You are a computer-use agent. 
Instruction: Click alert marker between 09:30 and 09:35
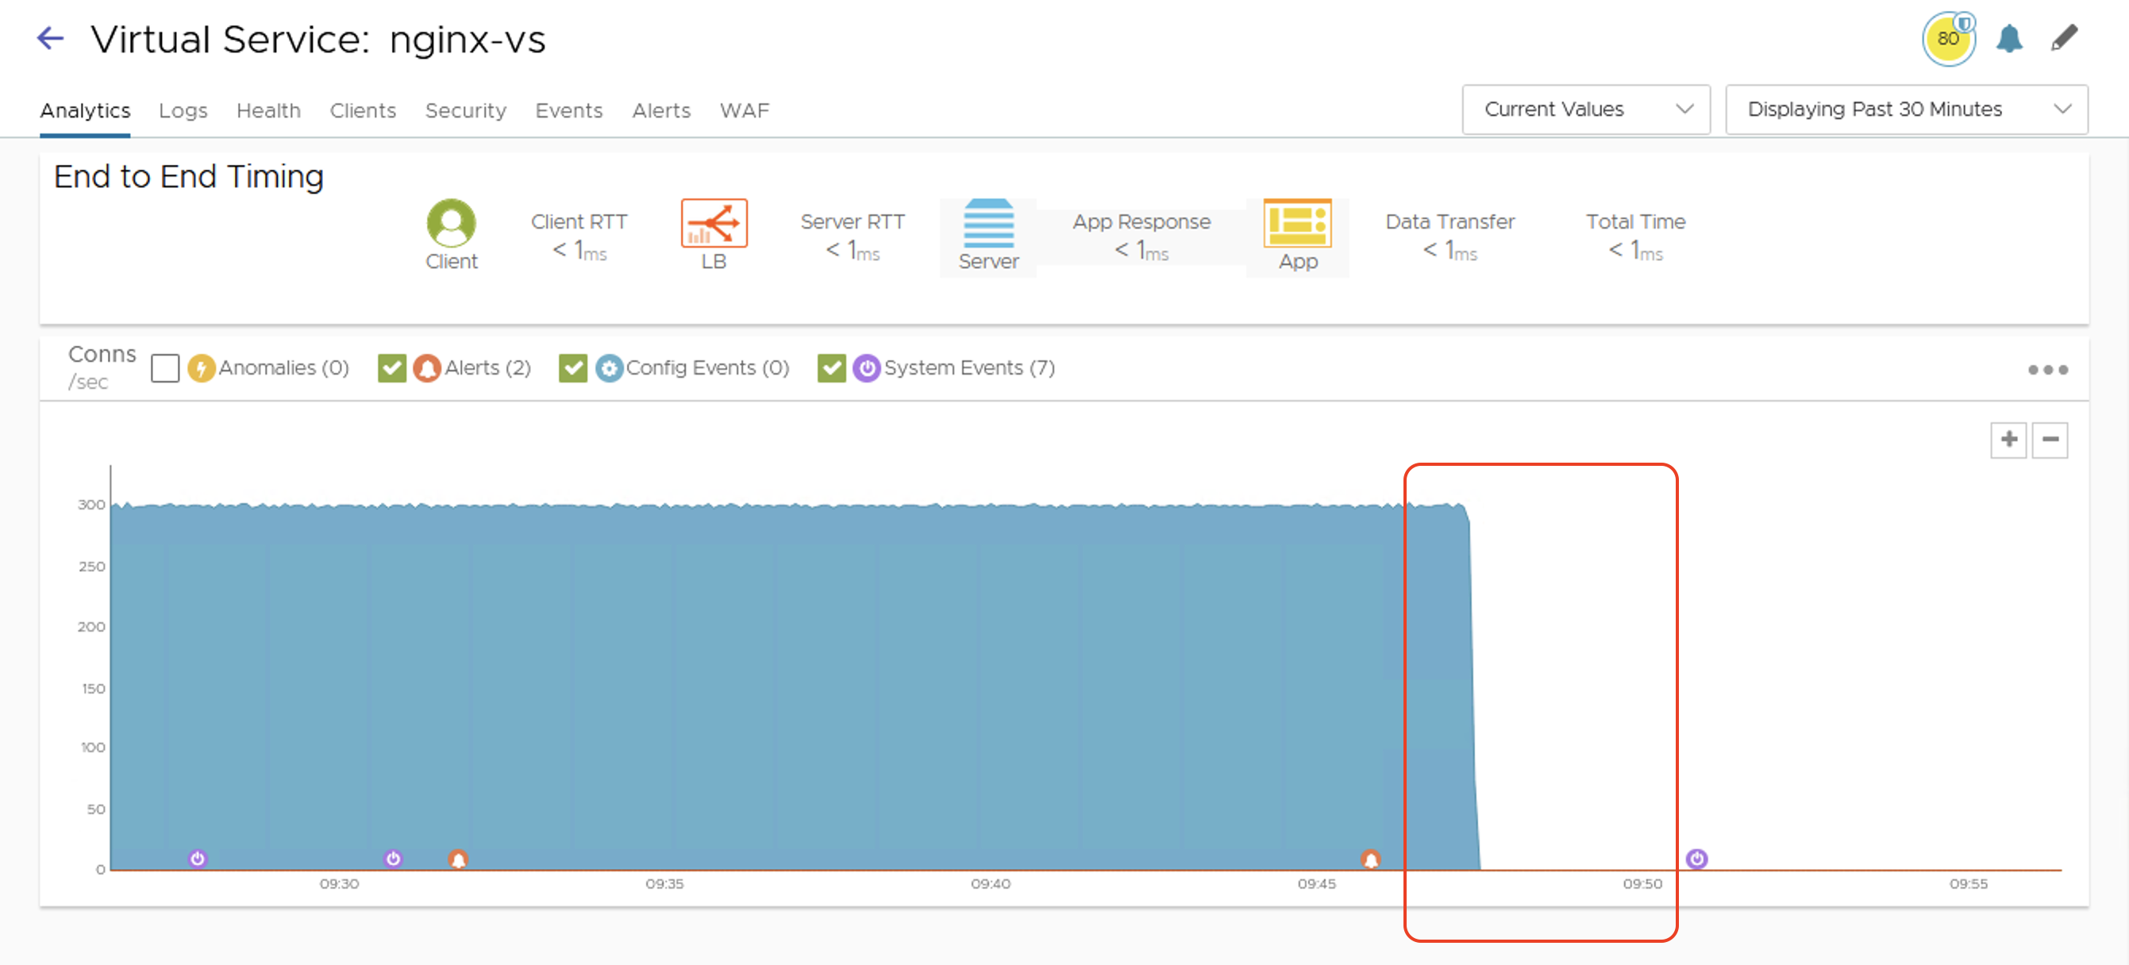pyautogui.click(x=458, y=859)
